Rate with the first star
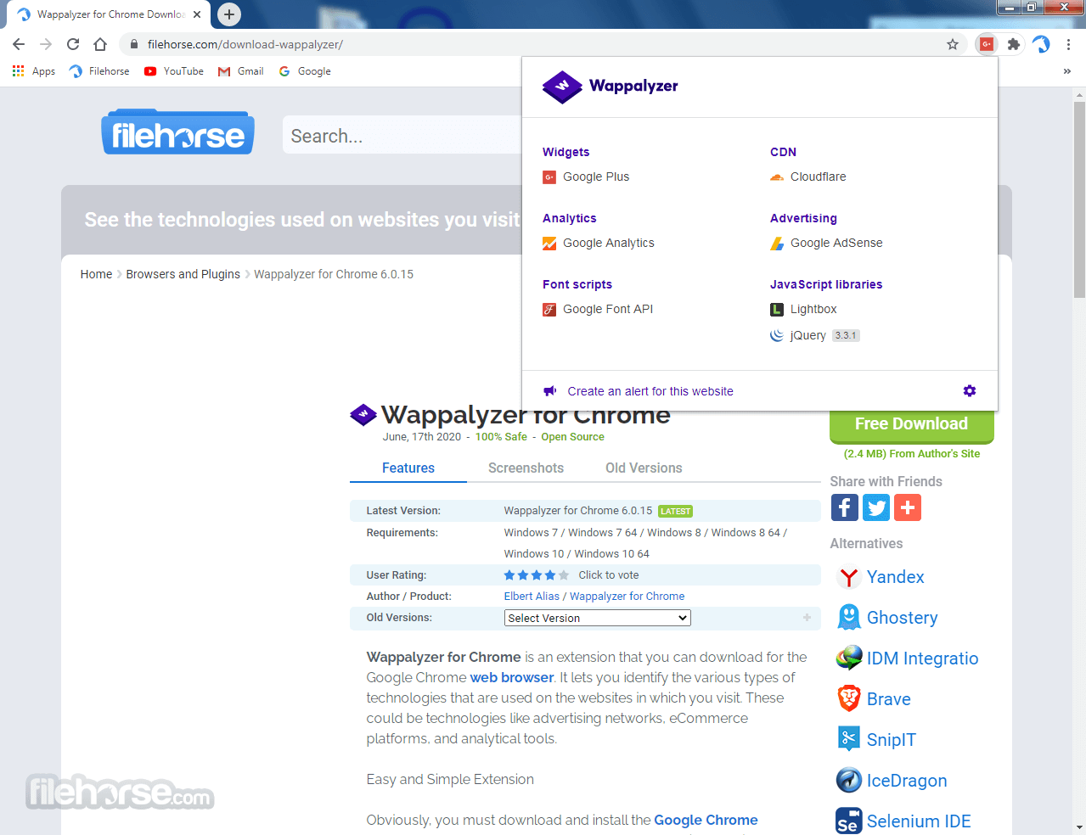 pos(509,575)
